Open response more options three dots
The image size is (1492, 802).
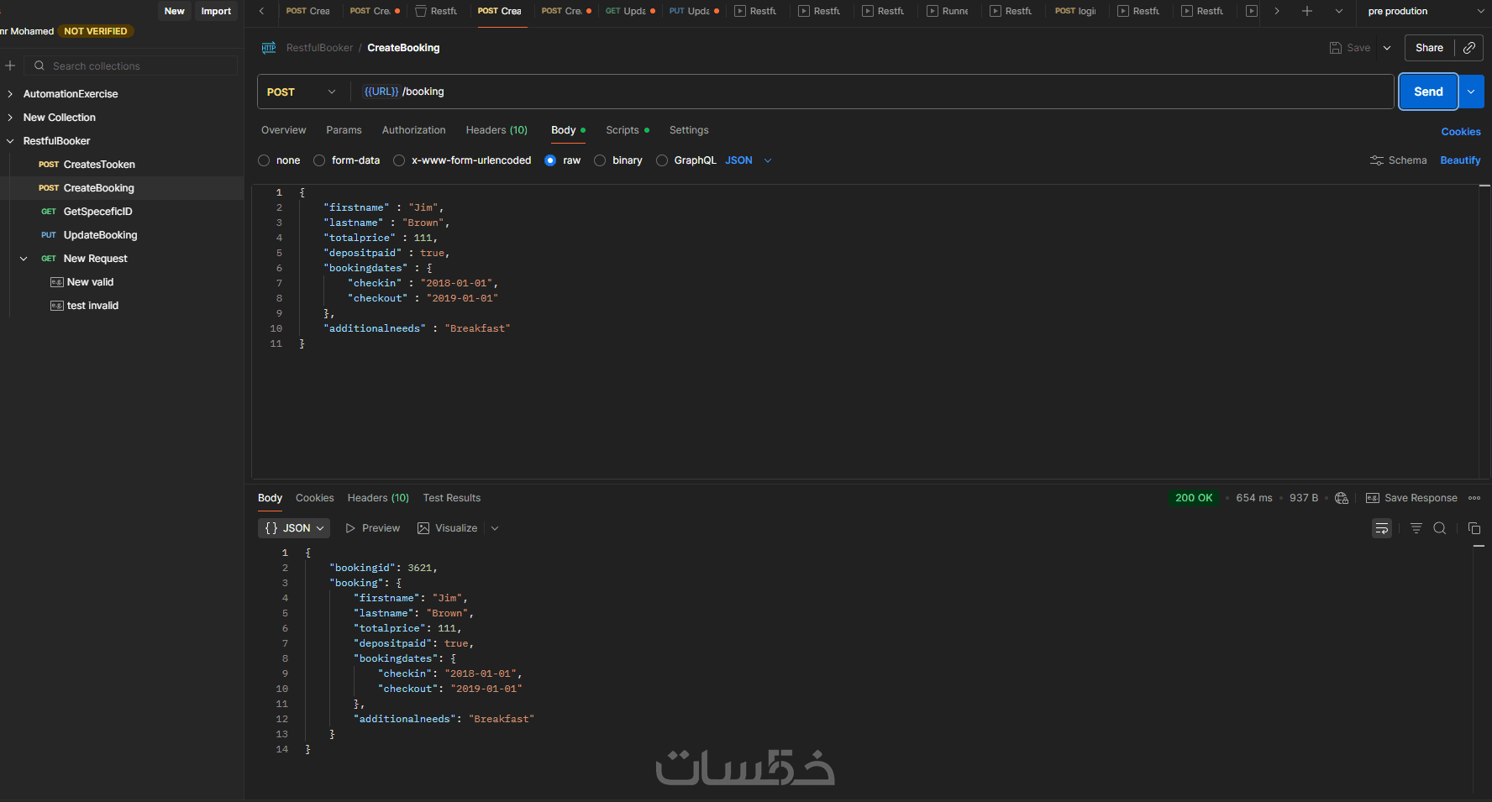1474,498
